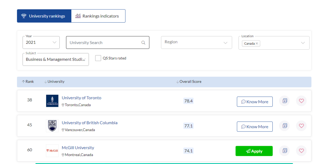Add University of British Columbia to compare
Image resolution: width=317 pixels, height=164 pixels.
pos(284,126)
